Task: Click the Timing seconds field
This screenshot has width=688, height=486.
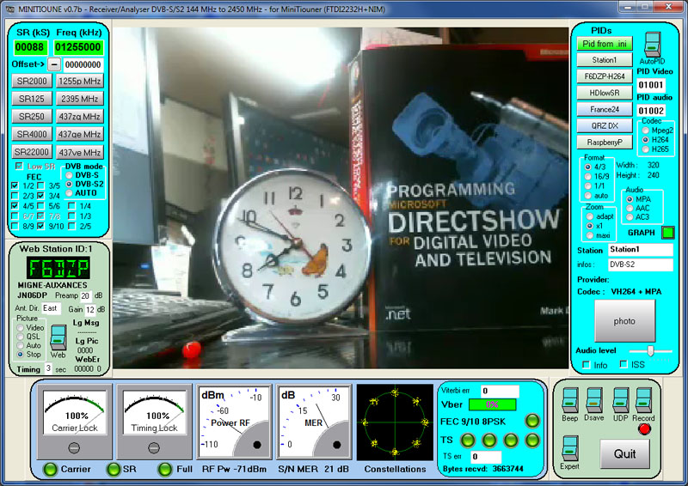Action: (48, 368)
